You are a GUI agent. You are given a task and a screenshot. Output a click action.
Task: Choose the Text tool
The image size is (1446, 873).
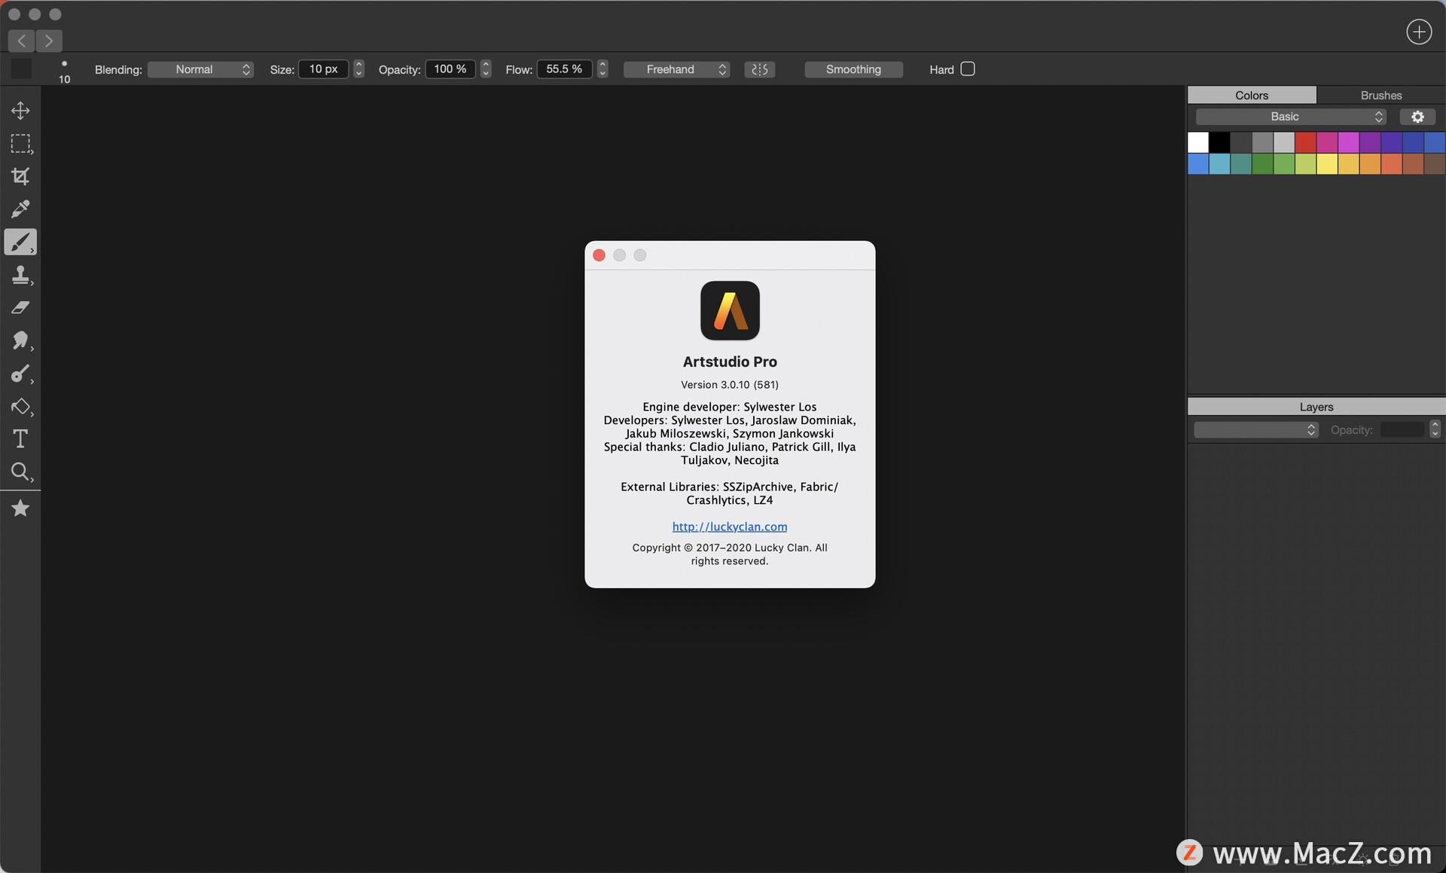(x=20, y=439)
